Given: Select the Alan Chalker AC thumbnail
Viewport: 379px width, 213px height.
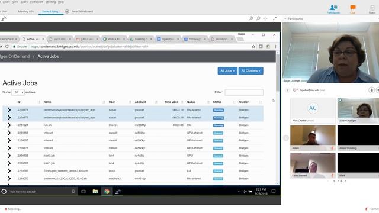Looking at the screenshot, I should (313, 111).
